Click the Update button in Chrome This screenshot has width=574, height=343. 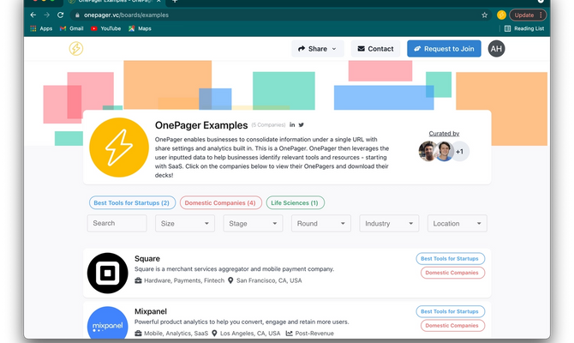[528, 15]
